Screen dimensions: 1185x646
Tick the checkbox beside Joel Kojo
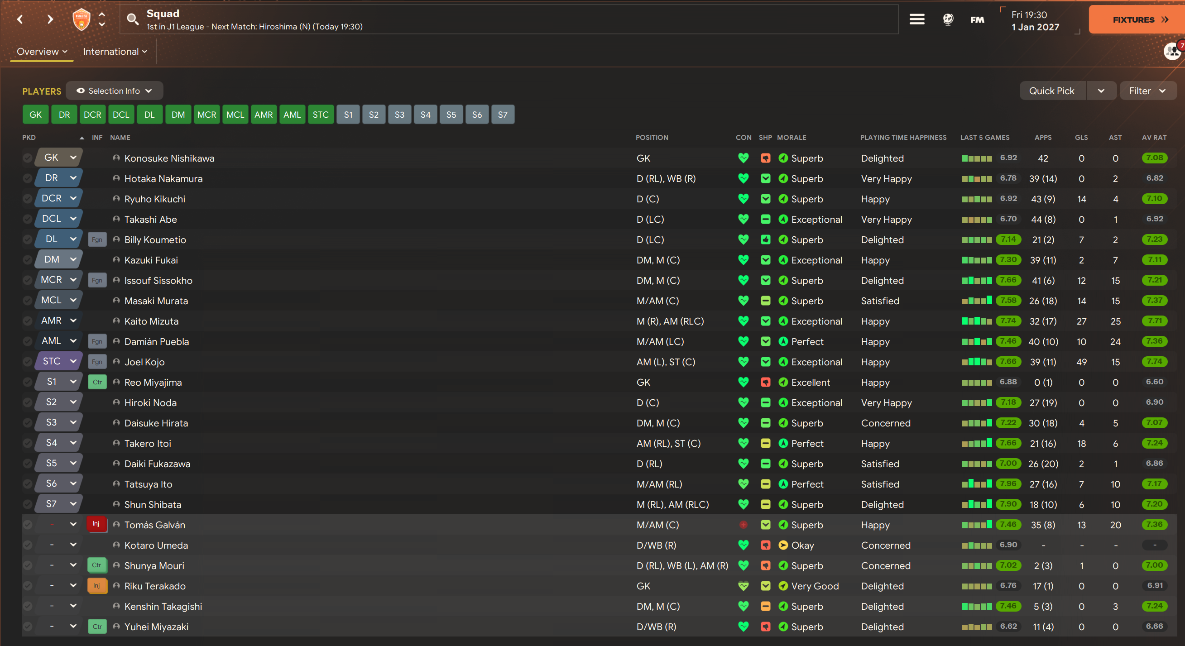28,362
